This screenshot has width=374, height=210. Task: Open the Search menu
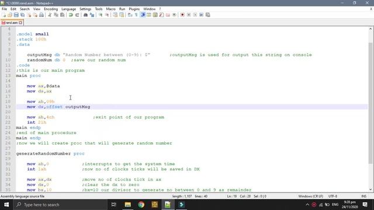pyautogui.click(x=25, y=9)
